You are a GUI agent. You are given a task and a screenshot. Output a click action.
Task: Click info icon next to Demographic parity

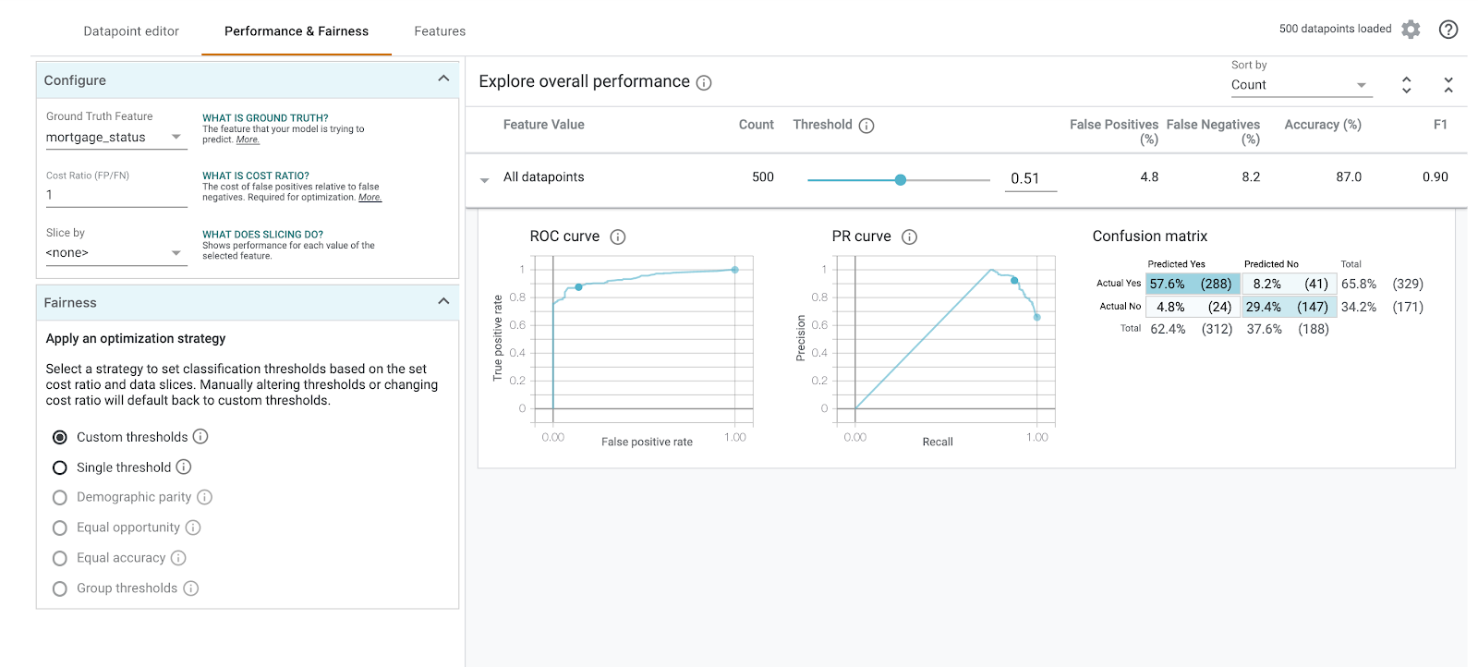coord(205,497)
